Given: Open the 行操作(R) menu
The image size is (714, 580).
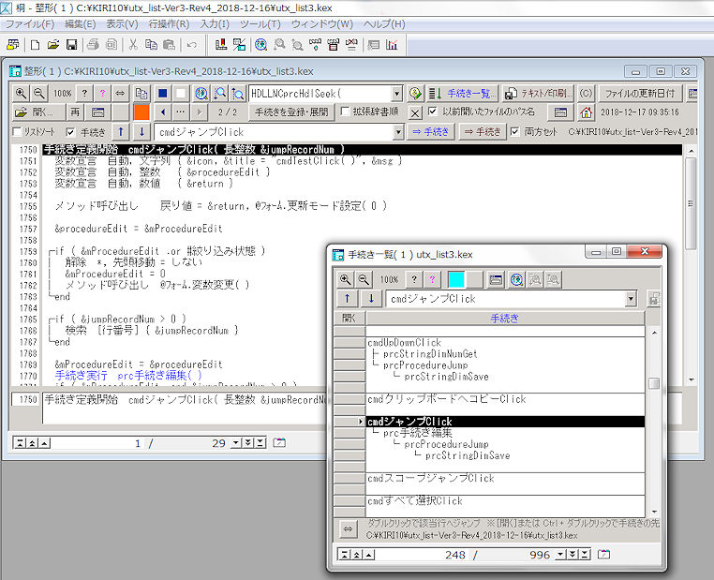Looking at the screenshot, I should tap(169, 23).
